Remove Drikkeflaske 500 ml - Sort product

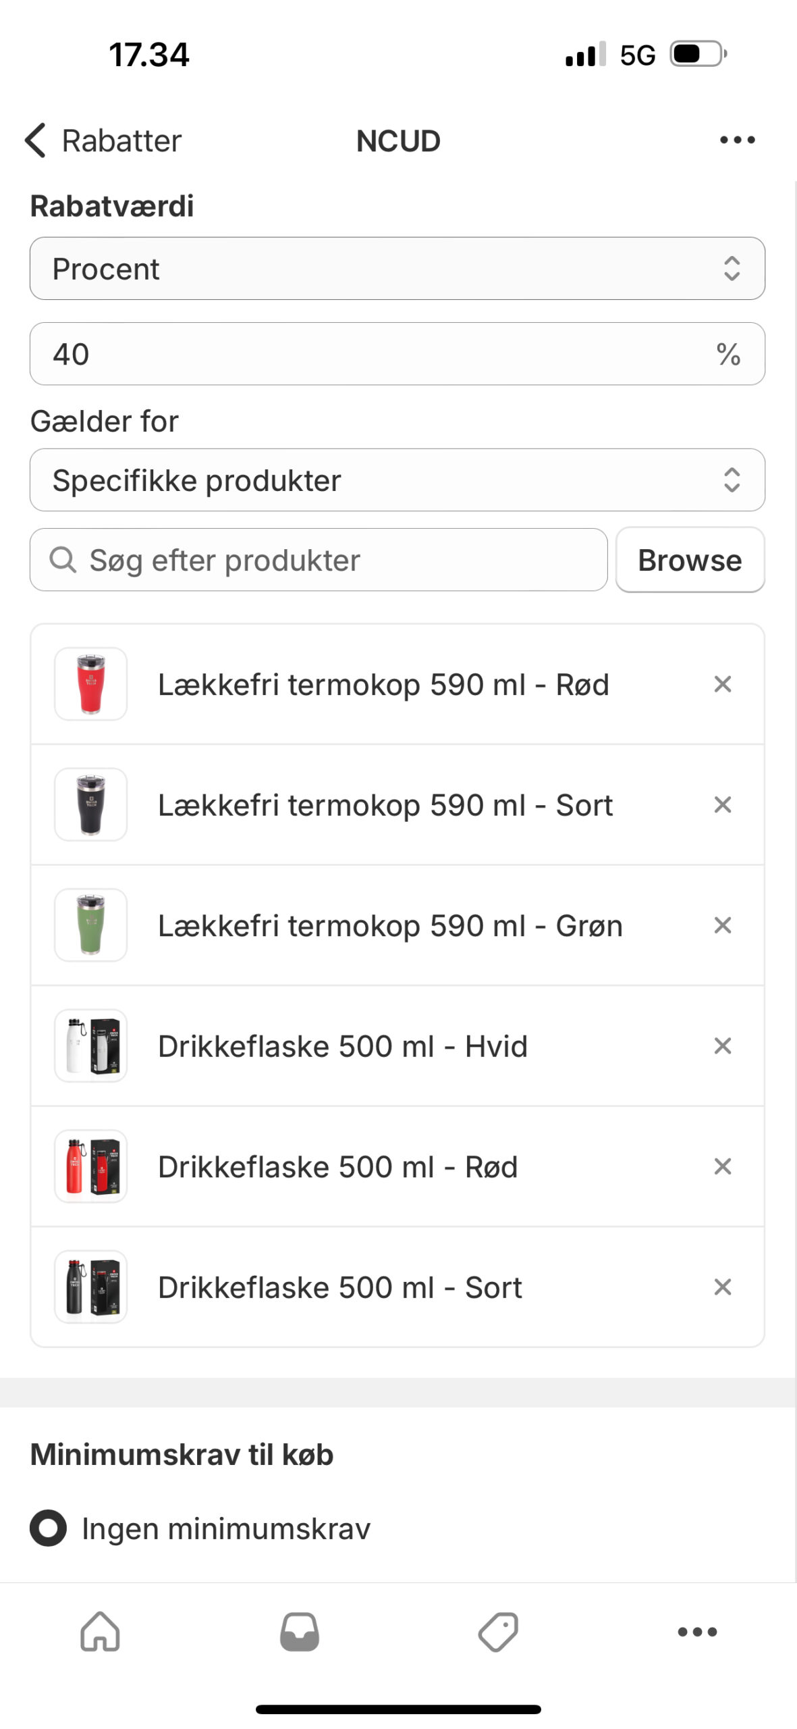point(722,1287)
